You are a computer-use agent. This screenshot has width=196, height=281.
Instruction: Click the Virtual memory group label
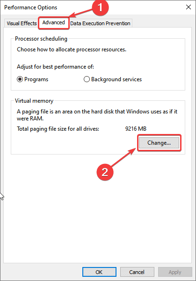[x=34, y=101]
